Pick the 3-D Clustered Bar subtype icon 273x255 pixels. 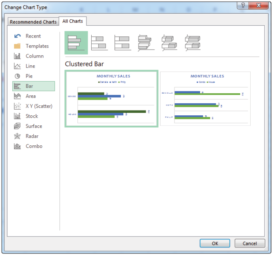point(145,43)
